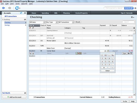Click the attachment icon in Corner Store row
Viewport: 137px width, 103px height.
pos(33,53)
